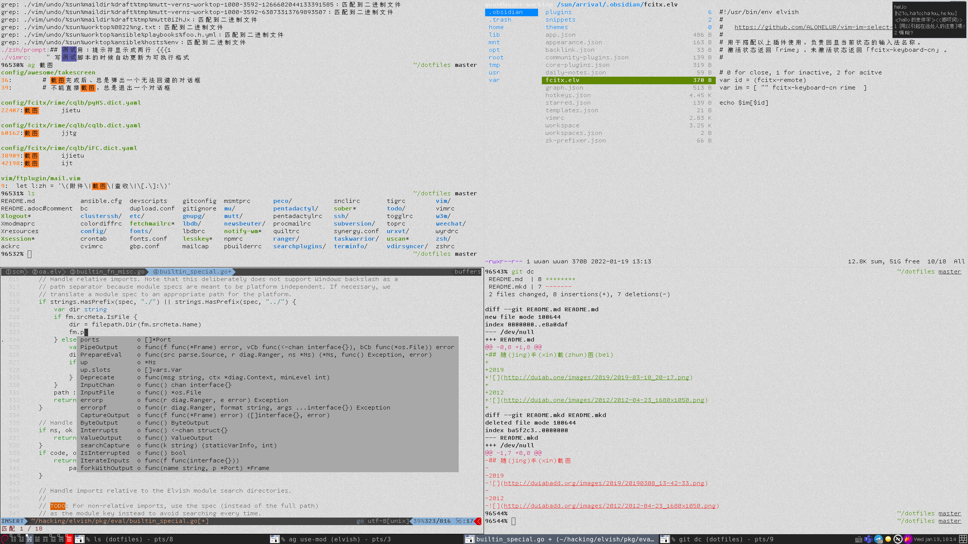Select PipeOutput from the completion popup
This screenshot has width=968, height=544.
99,347
